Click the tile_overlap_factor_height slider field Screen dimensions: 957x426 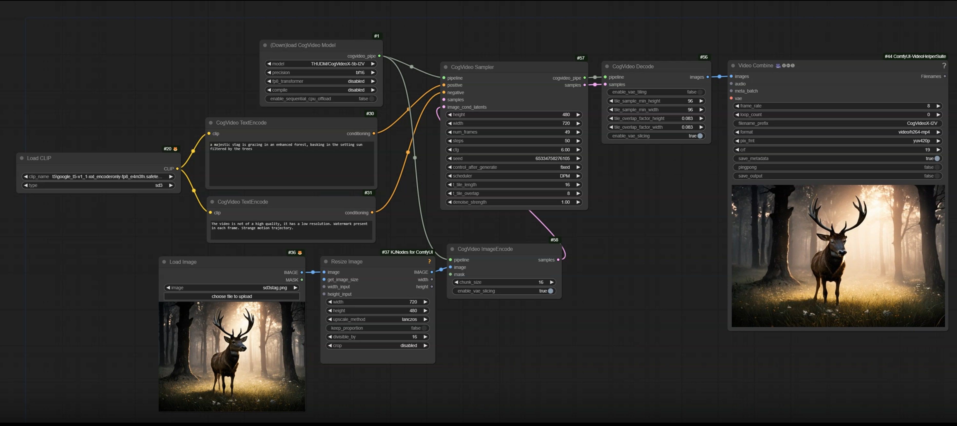click(x=656, y=119)
